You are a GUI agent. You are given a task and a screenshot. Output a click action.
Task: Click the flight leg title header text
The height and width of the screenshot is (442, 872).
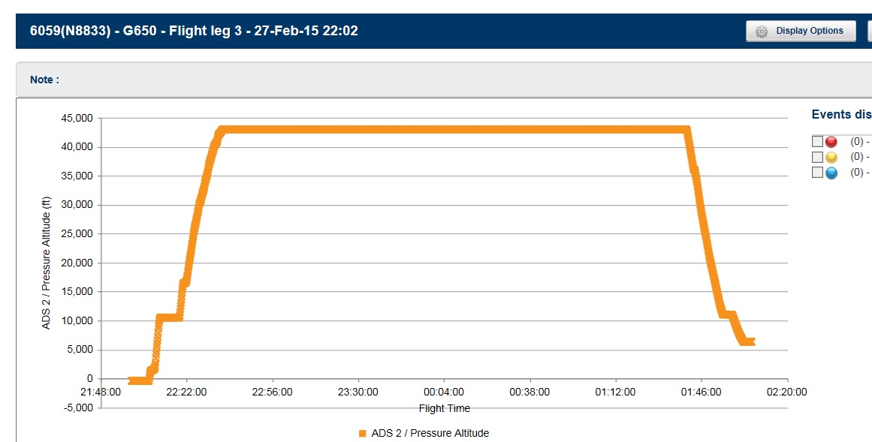pyautogui.click(x=194, y=31)
